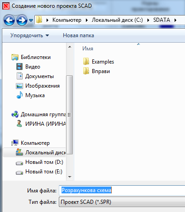
Task: Select the Вправи folder icon
Action: point(86,71)
